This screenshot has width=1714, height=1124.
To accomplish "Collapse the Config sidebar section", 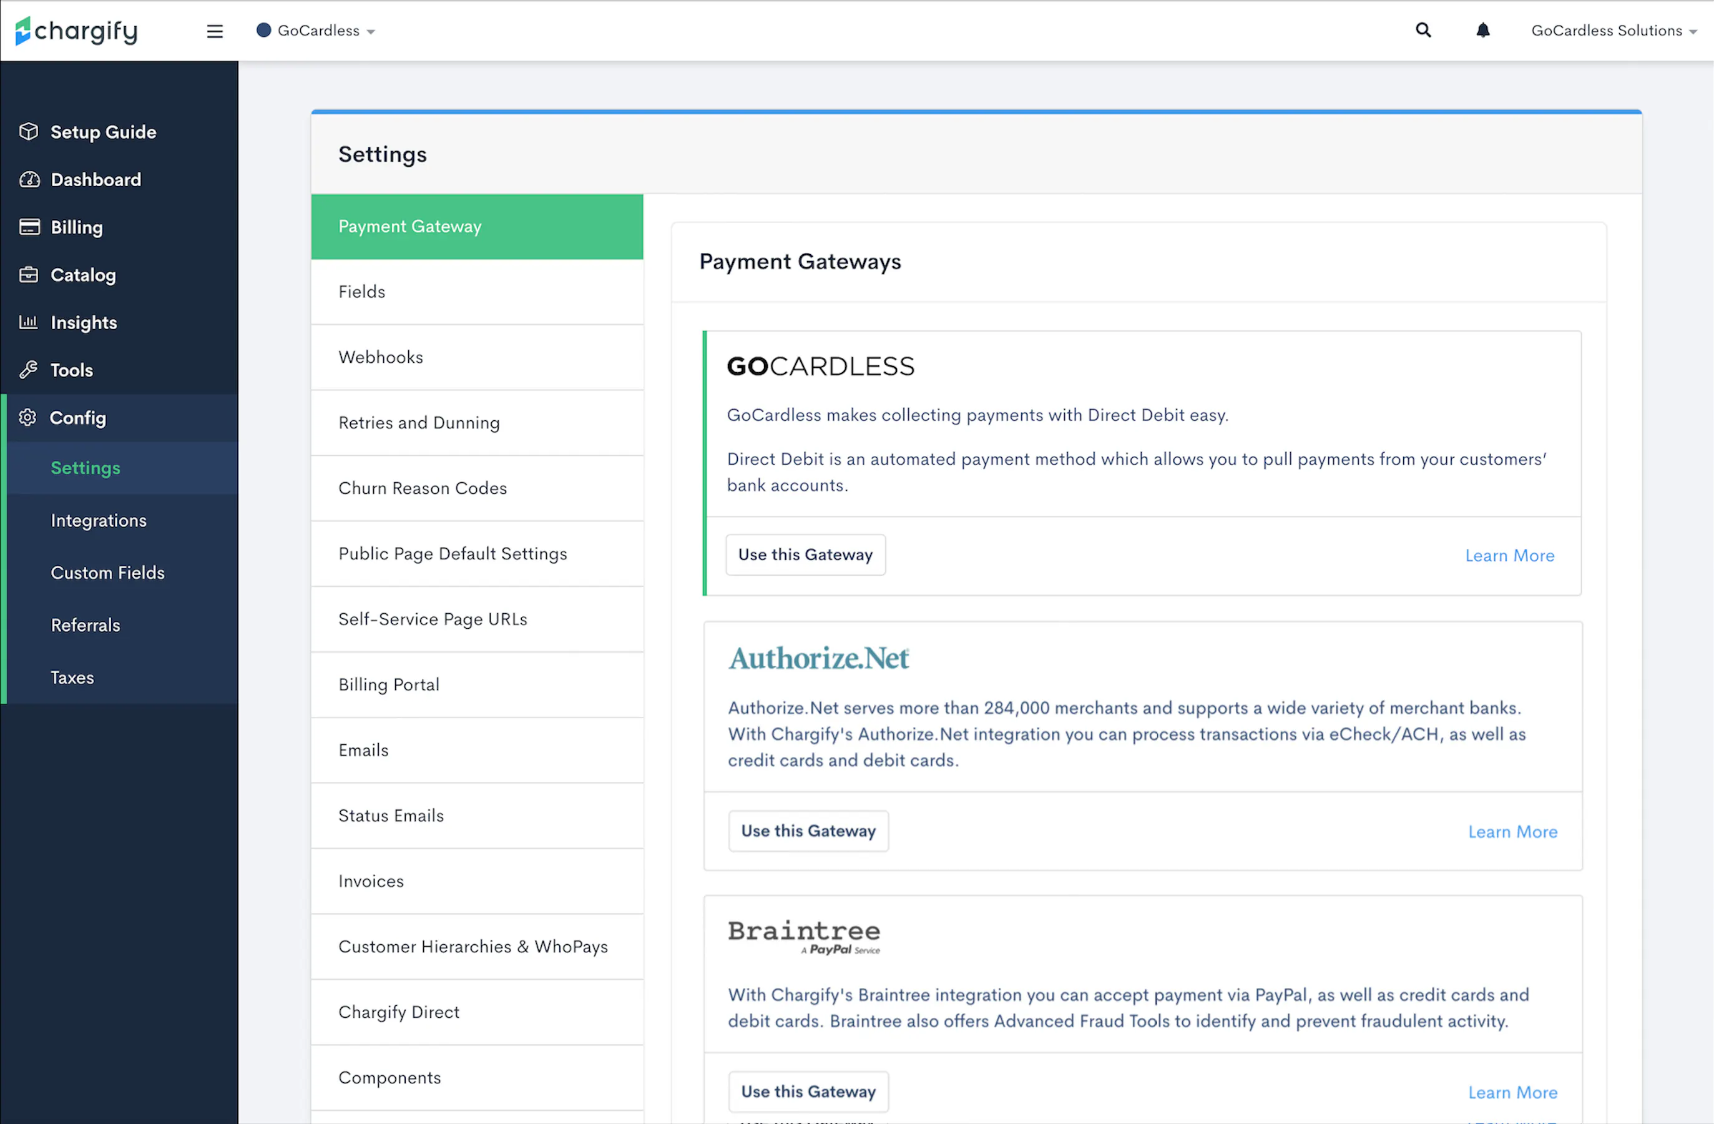I will point(78,418).
